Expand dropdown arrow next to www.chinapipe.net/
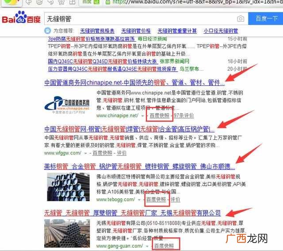283x251 pixels. click(142, 116)
